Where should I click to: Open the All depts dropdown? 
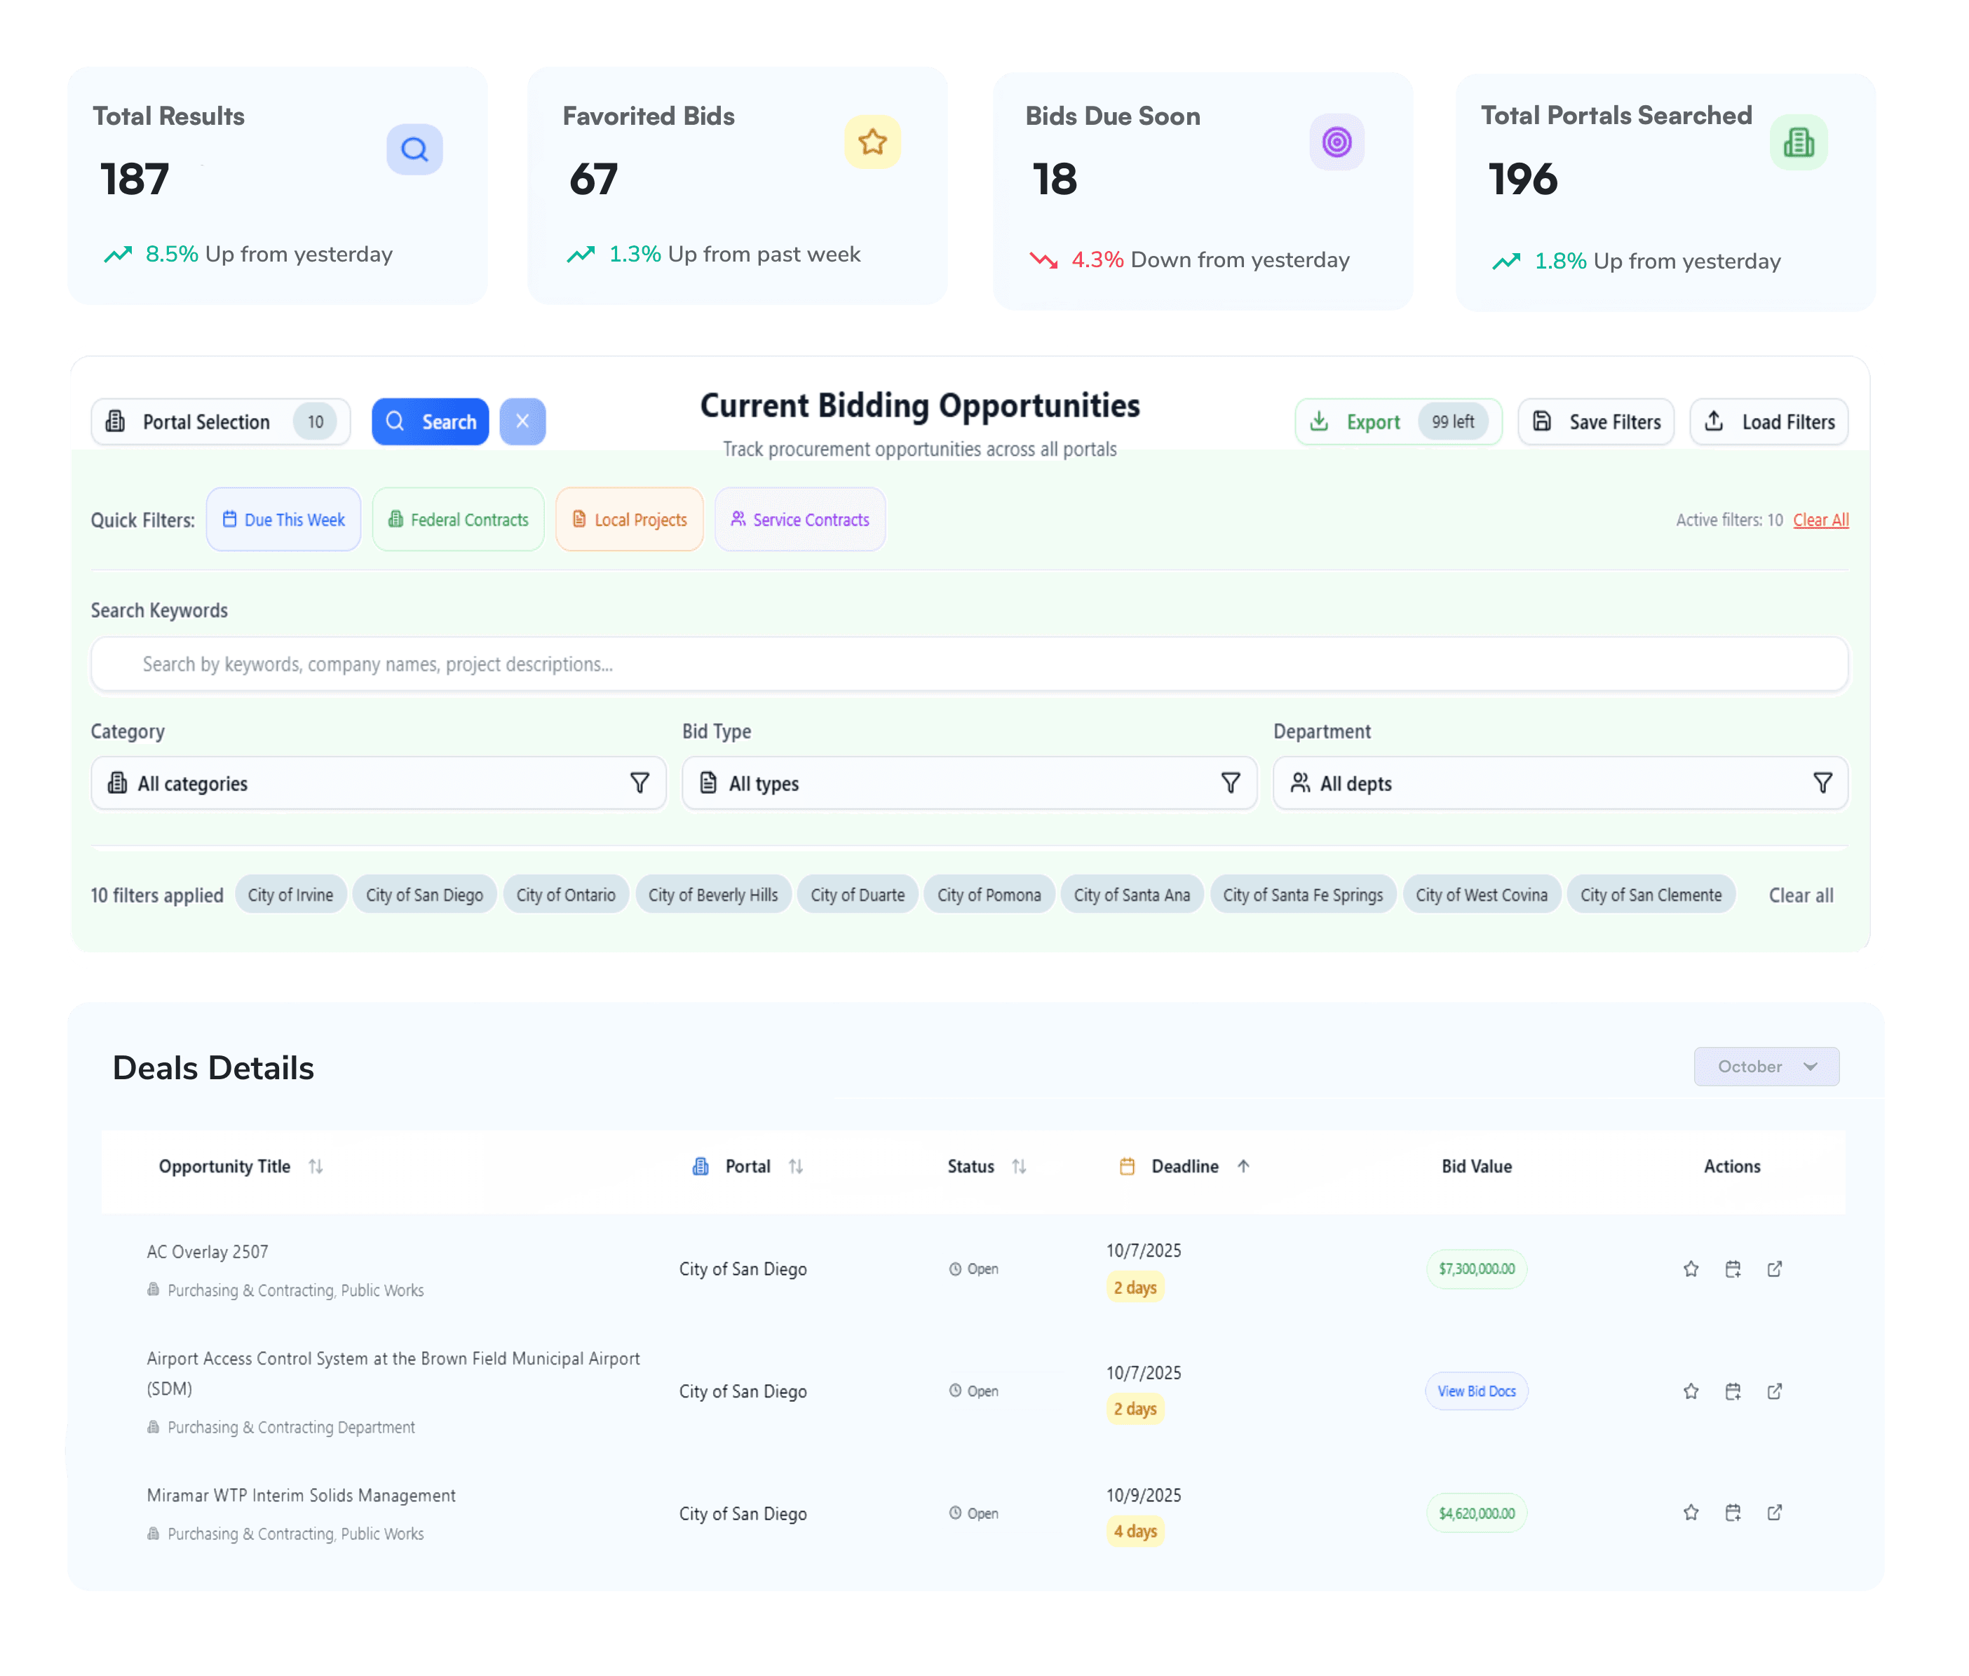(1559, 784)
